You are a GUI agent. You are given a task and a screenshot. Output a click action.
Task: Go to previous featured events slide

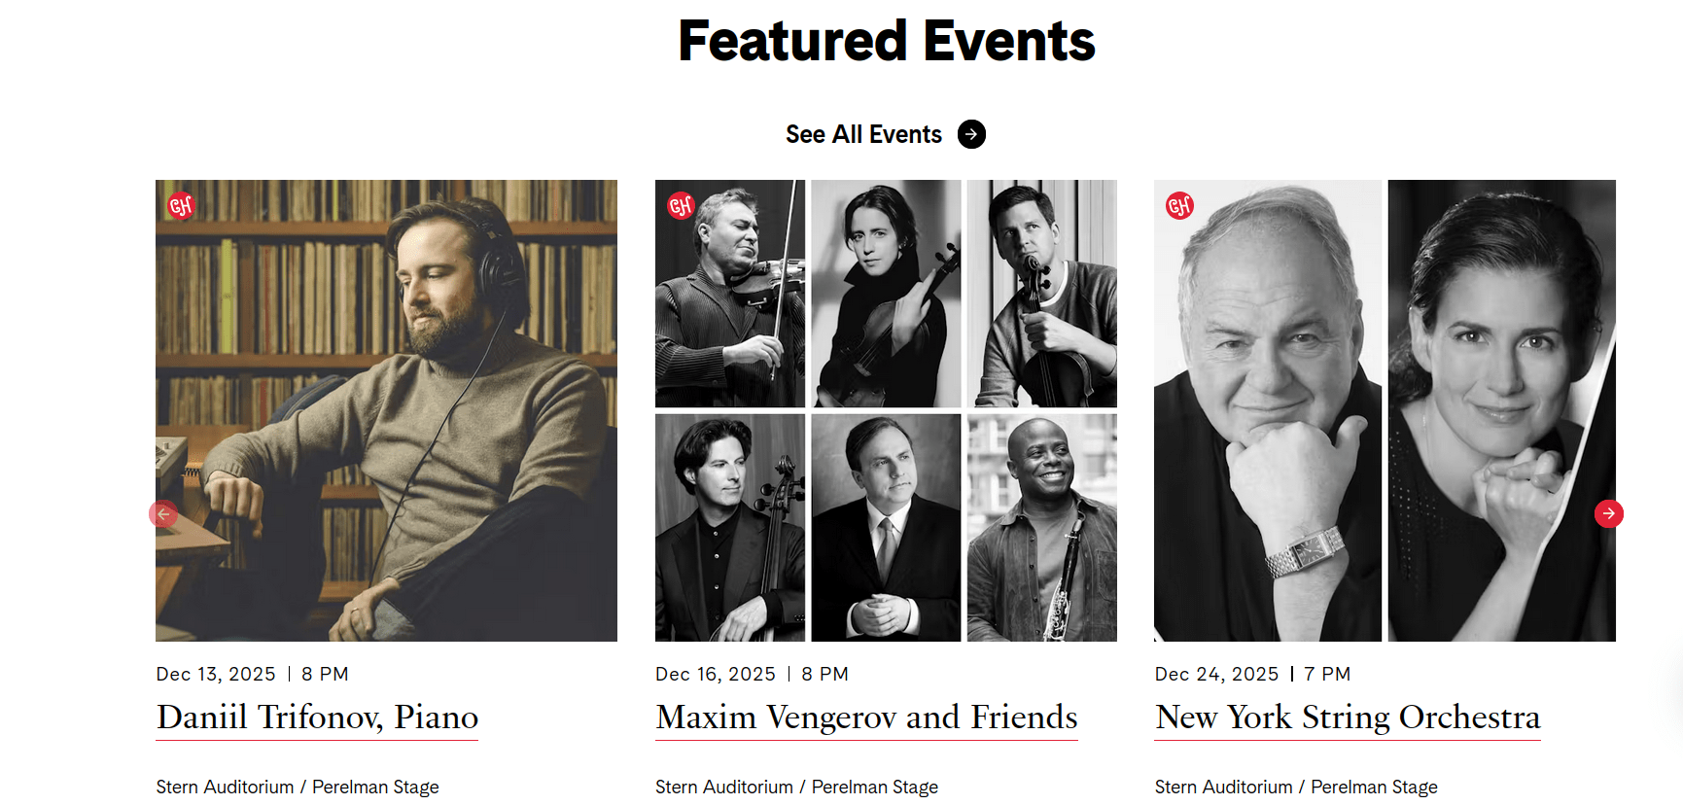click(x=163, y=513)
